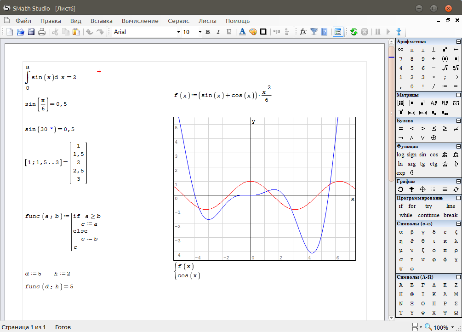Insert the infinity symbol from Арифметика panel
462x332 pixels.
coord(400,50)
